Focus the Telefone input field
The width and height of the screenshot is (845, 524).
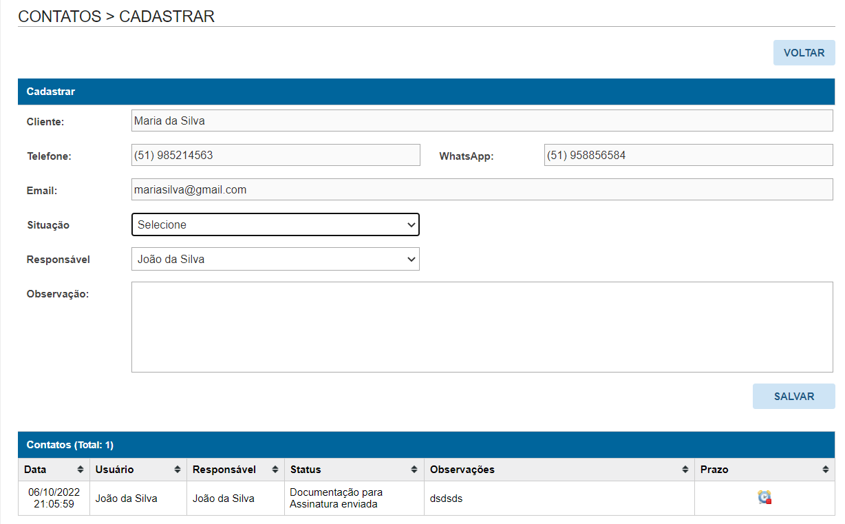click(x=275, y=155)
